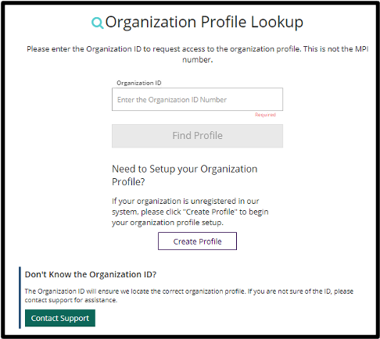This screenshot has width=380, height=339.
Task: Click the unregistered organization paragraph text
Action: [x=190, y=212]
